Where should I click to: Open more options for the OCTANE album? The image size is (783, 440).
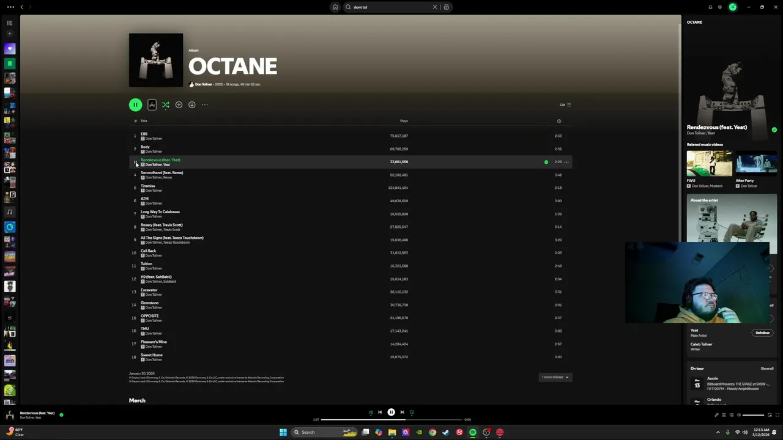point(205,105)
